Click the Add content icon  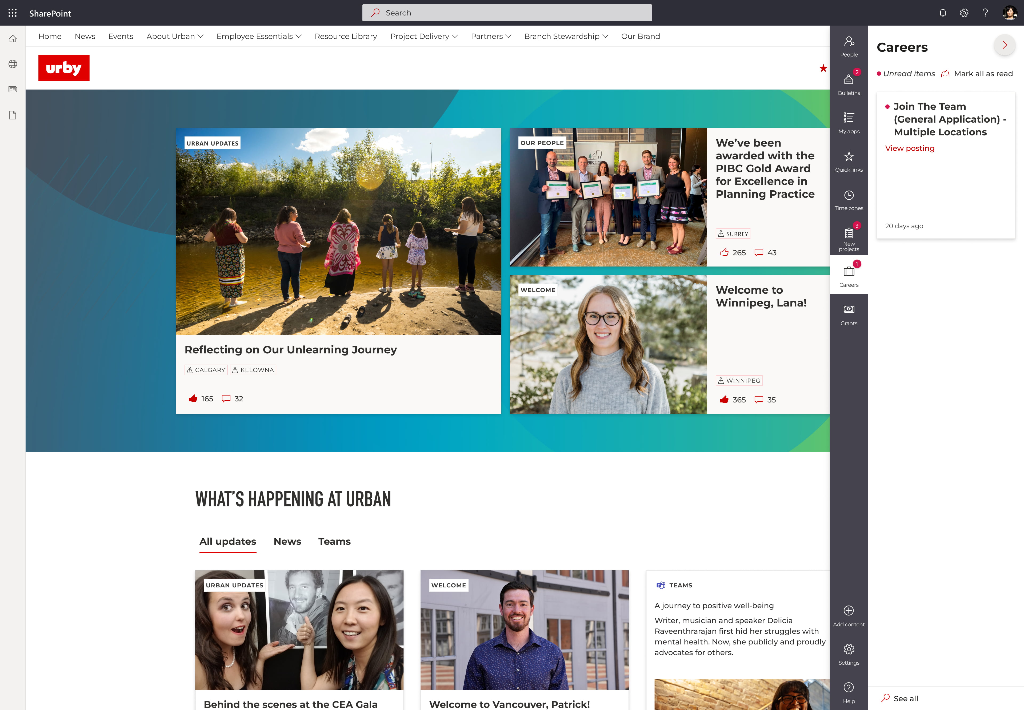pos(849,611)
